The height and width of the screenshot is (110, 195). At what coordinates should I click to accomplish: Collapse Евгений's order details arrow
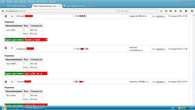tap(12, 16)
